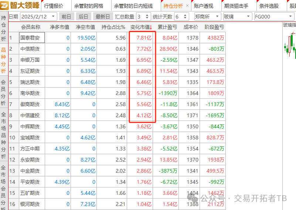Sort by the 净空市值 column header

point(85,27)
